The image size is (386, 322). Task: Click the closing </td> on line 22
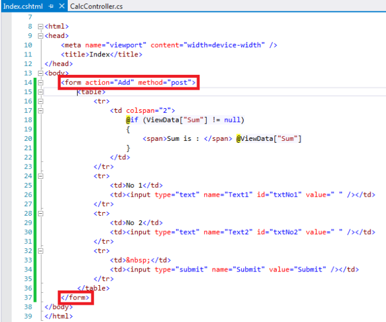point(120,157)
